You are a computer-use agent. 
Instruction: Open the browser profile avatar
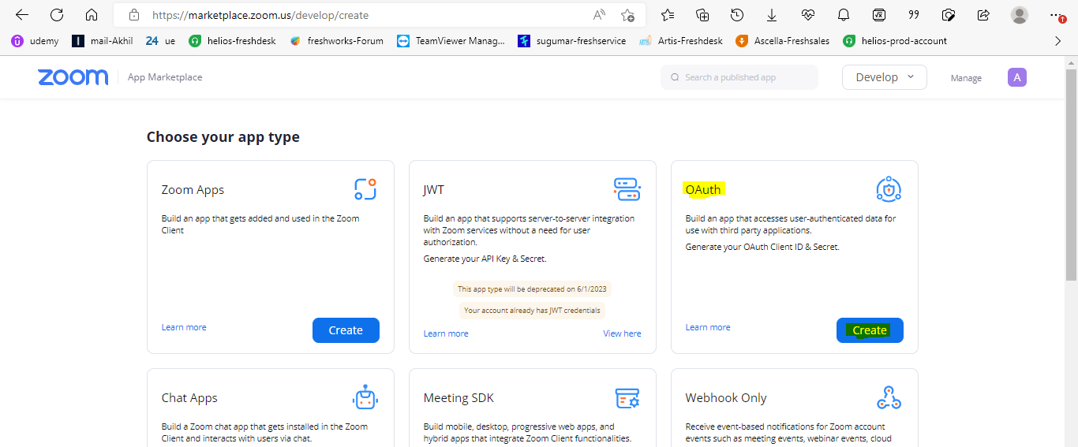pyautogui.click(x=1020, y=15)
